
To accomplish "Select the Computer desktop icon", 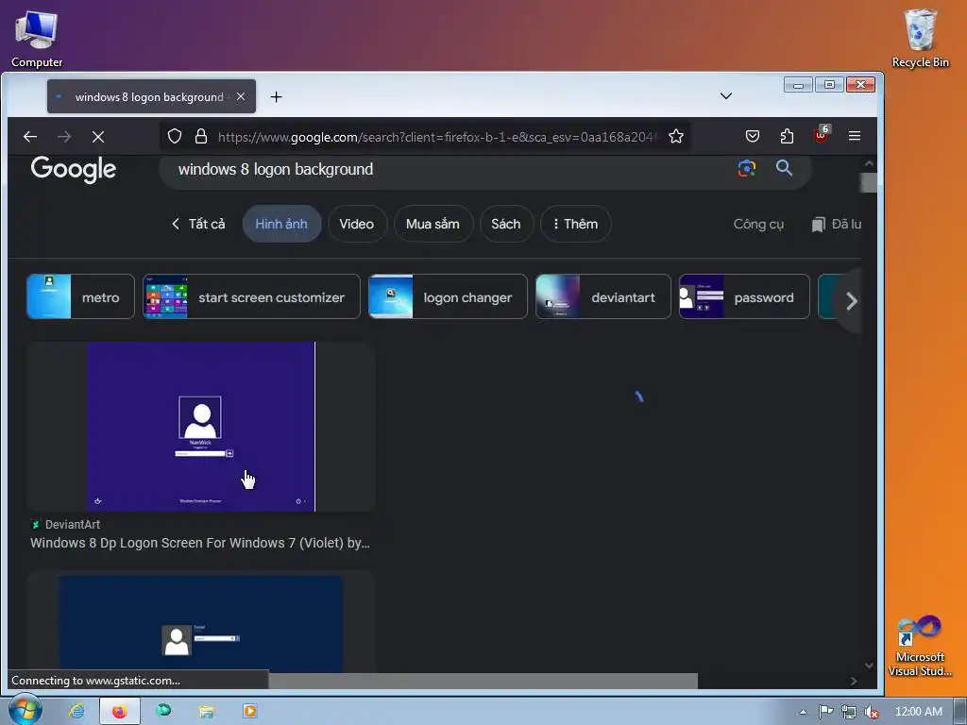I will pyautogui.click(x=37, y=39).
